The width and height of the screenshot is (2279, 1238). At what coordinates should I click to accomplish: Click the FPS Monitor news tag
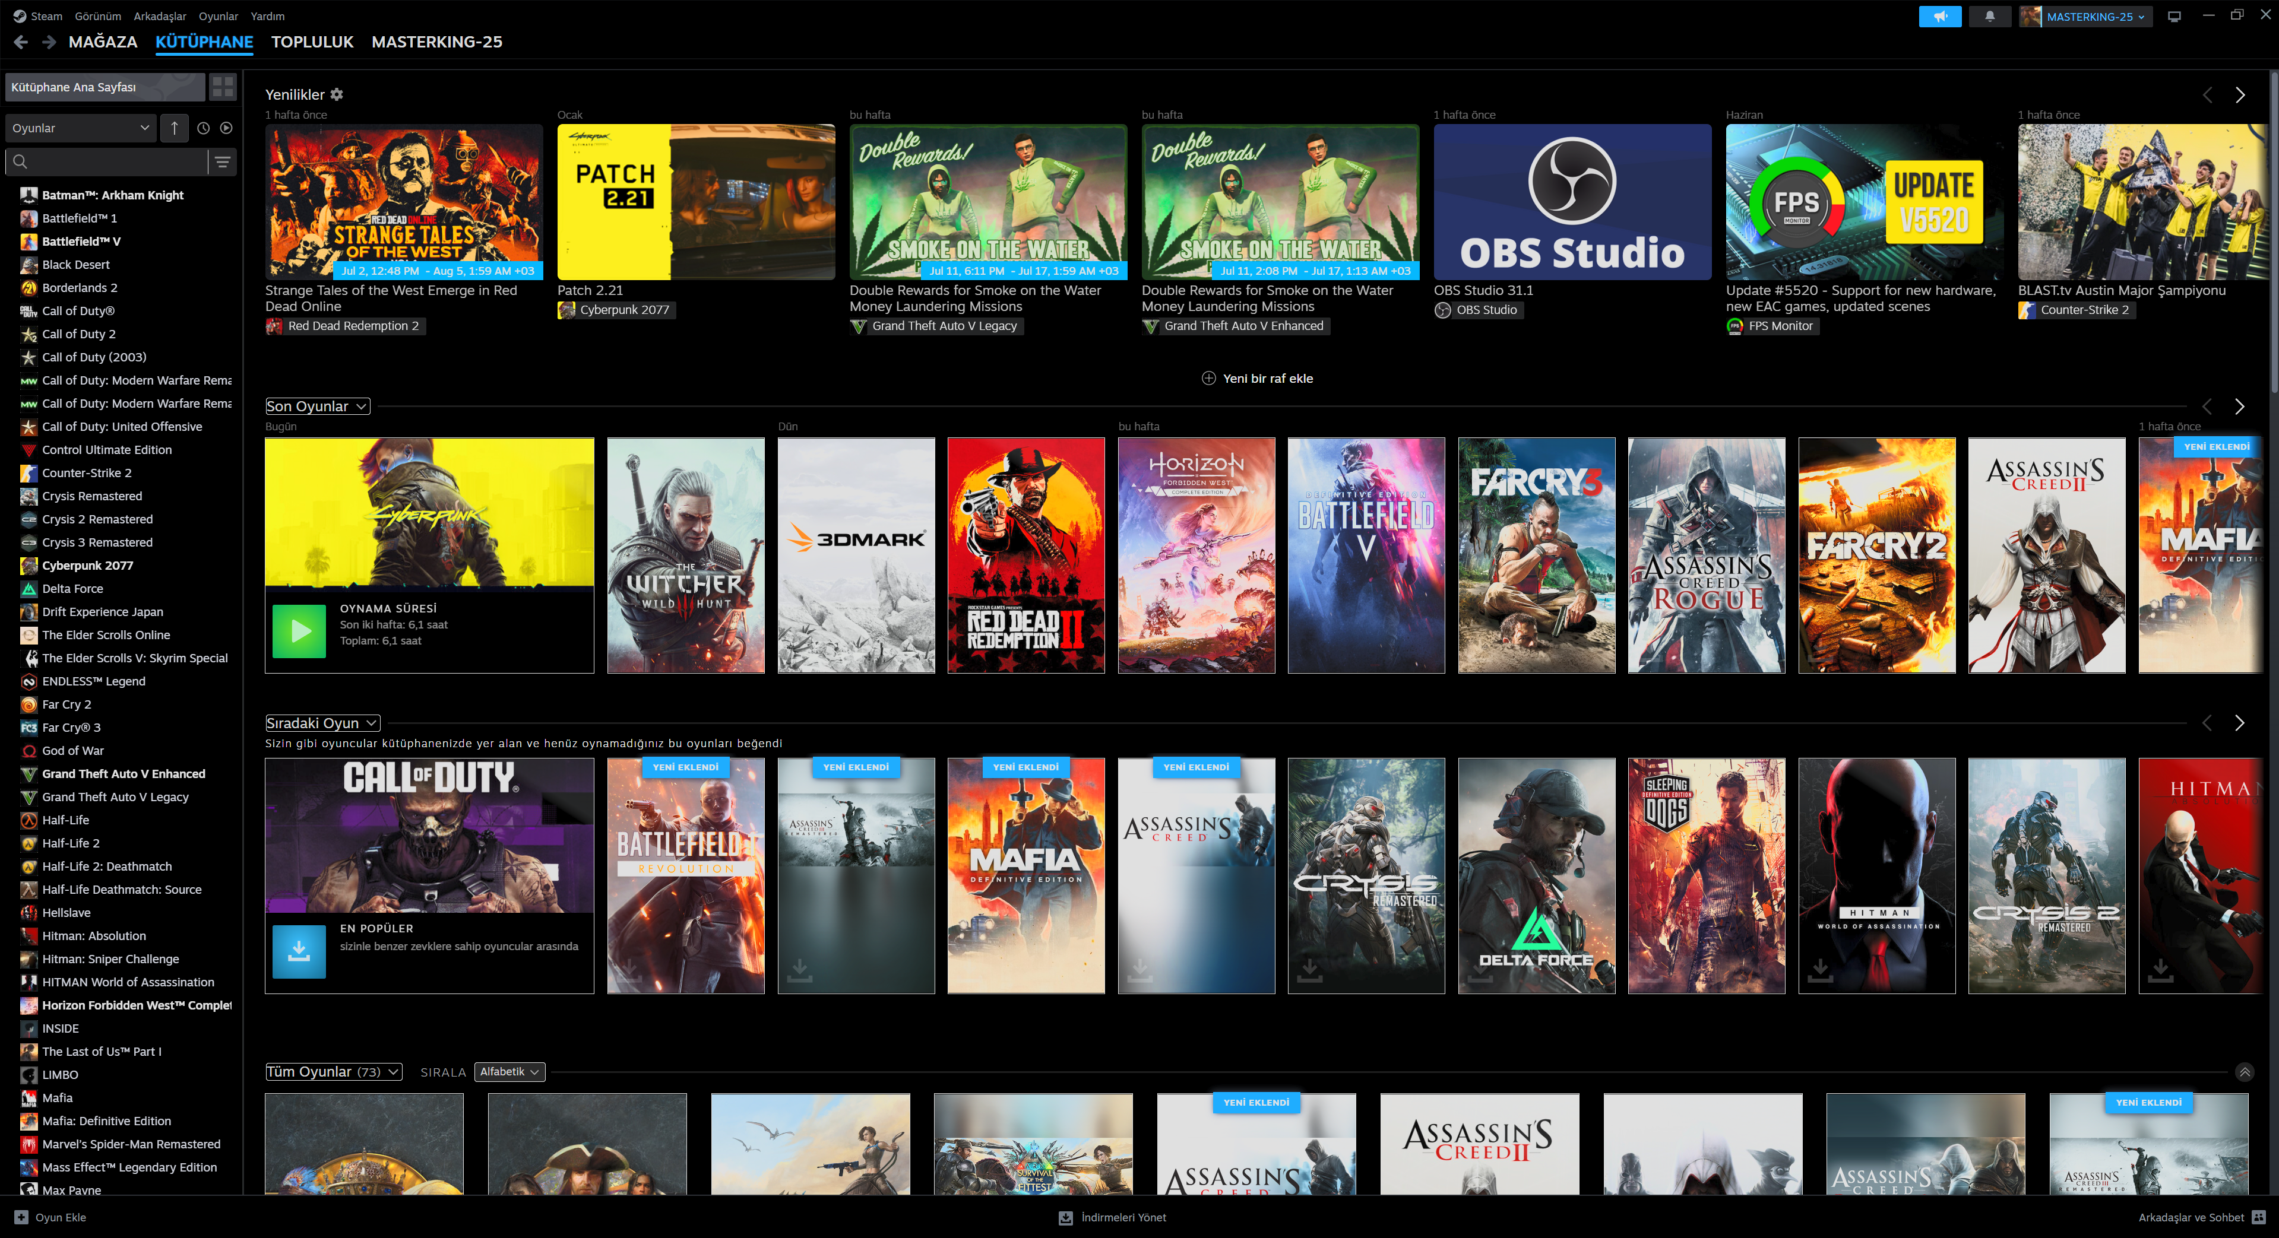(x=1772, y=325)
